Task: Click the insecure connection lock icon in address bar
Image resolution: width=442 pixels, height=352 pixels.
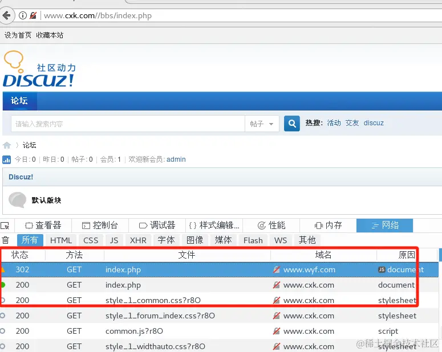Action: (33, 15)
